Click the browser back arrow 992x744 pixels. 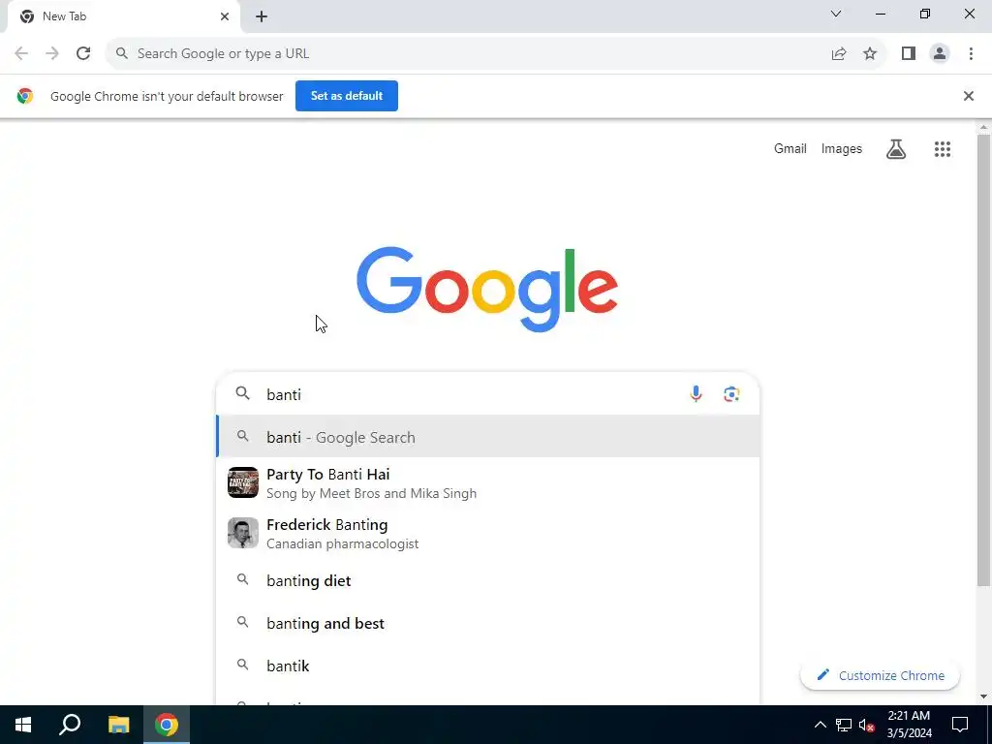point(21,54)
